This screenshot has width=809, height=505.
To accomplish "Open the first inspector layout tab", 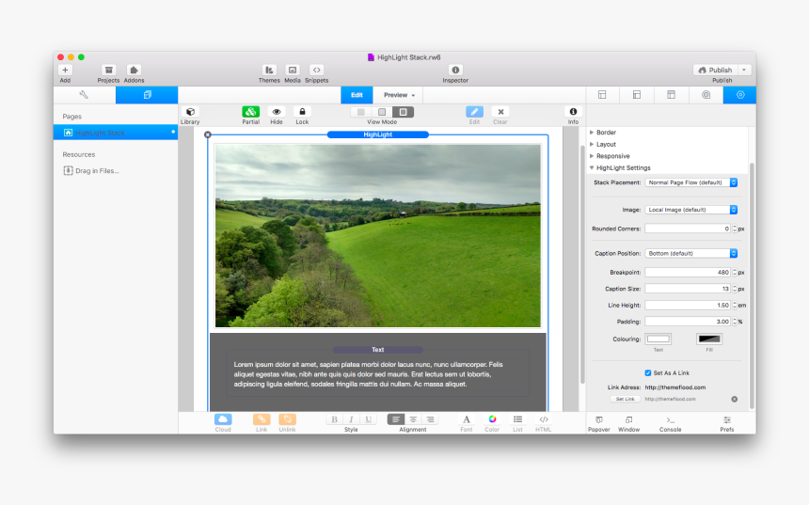I will click(602, 95).
